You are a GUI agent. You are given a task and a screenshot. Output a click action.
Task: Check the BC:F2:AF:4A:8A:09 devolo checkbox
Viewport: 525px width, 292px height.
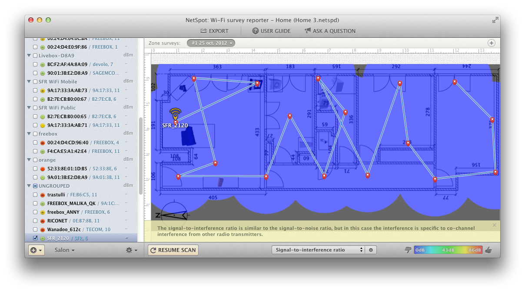[x=35, y=64]
